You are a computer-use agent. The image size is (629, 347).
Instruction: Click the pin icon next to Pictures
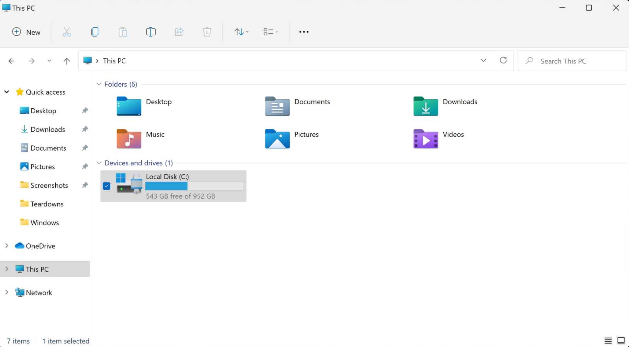point(85,166)
